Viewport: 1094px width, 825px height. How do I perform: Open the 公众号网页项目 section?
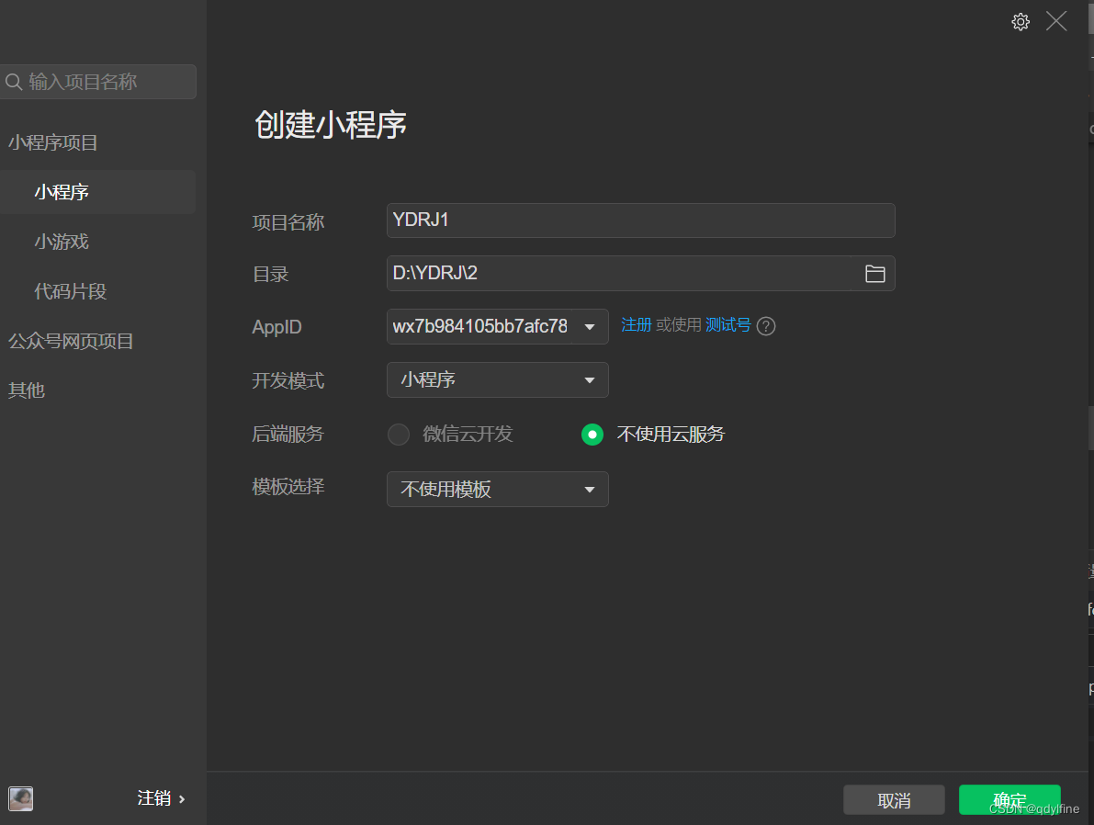click(x=69, y=340)
